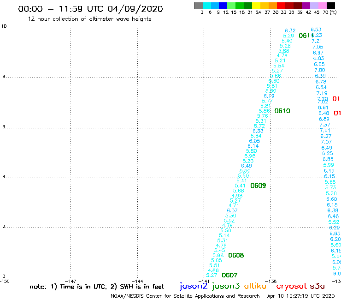This screenshot has height=300, width=341.
Task: Click the '70 (ft)' legend scale label
Action: click(329, 12)
